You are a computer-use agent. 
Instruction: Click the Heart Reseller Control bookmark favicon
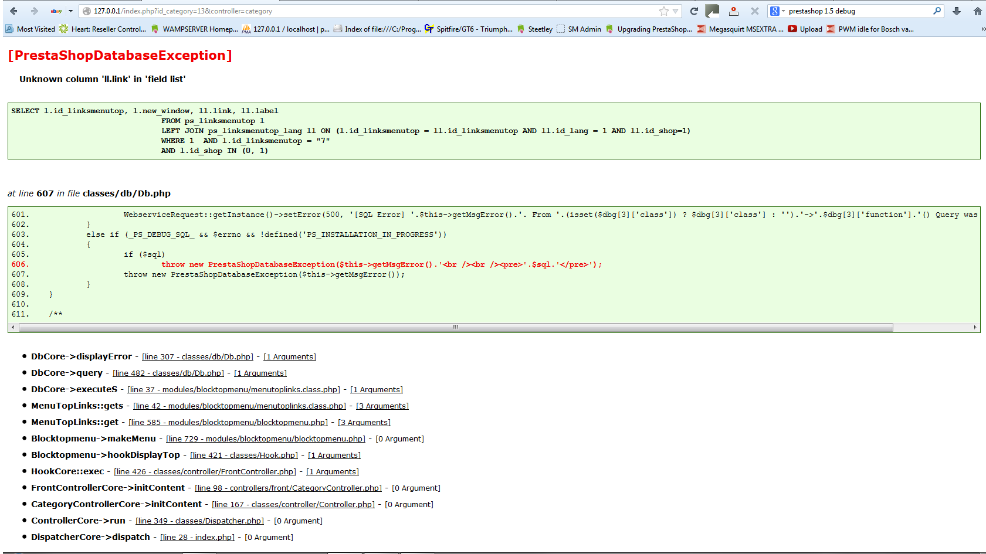pos(63,29)
